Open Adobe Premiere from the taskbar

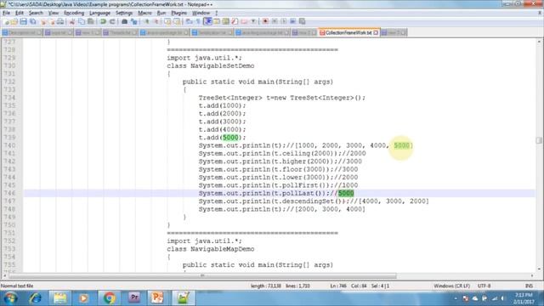(134, 298)
